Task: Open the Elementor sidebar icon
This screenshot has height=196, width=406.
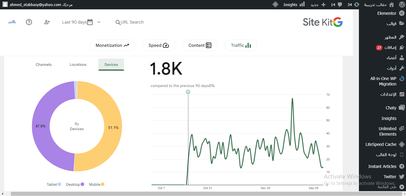Action: tap(402, 13)
